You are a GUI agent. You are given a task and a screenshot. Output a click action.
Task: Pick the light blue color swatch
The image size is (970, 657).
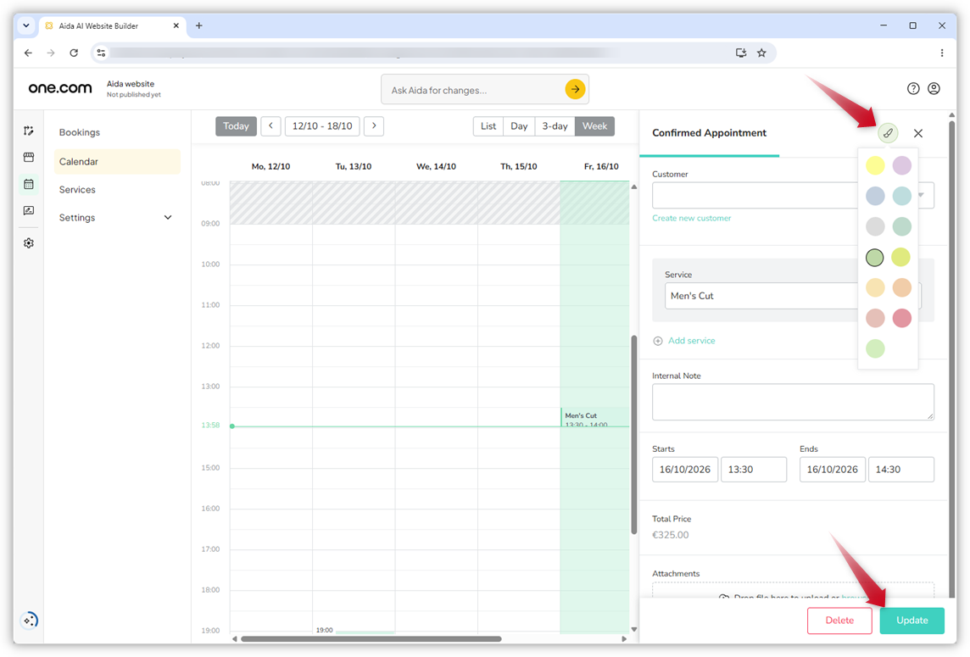click(875, 196)
